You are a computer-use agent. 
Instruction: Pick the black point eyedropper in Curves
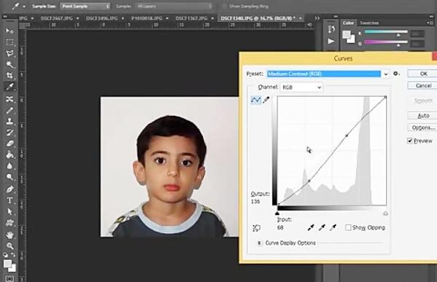pos(311,227)
